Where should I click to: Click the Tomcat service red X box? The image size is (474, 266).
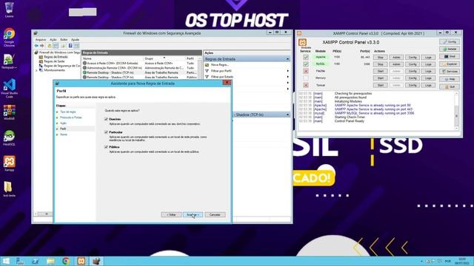(x=306, y=86)
